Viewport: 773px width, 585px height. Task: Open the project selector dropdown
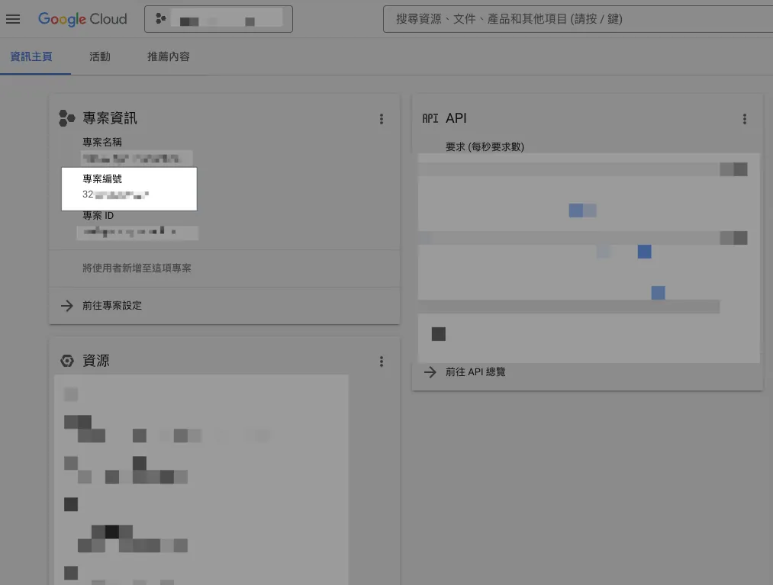(x=218, y=19)
